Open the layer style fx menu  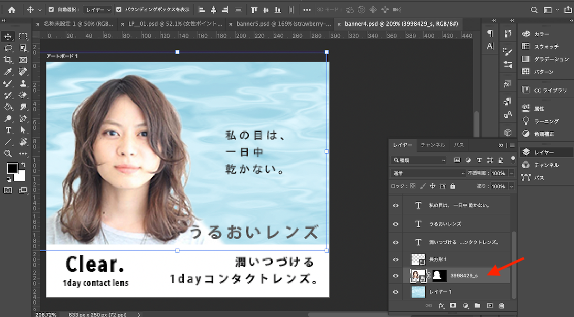coord(441,306)
